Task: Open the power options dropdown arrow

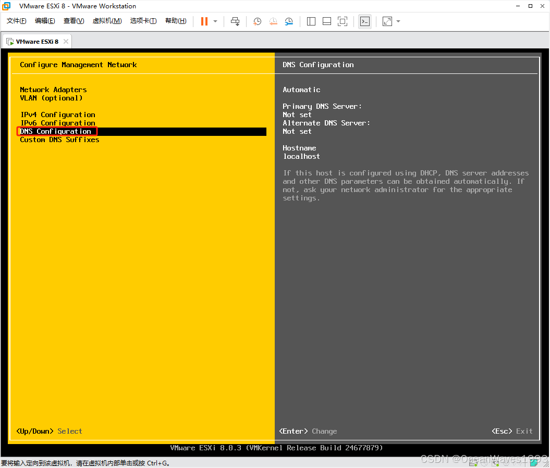Action: [215, 21]
